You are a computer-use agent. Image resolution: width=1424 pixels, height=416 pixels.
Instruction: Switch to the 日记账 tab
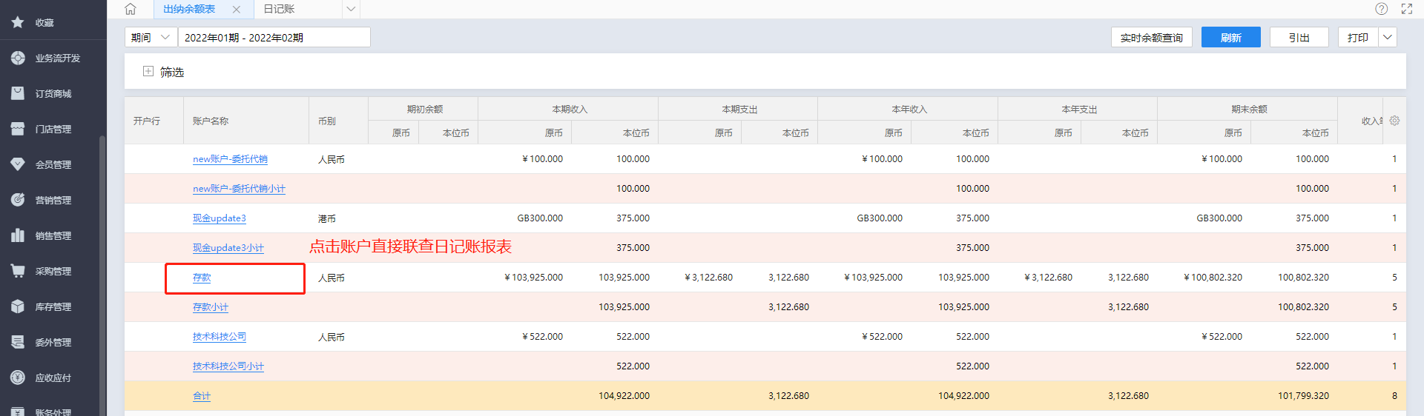click(x=280, y=9)
